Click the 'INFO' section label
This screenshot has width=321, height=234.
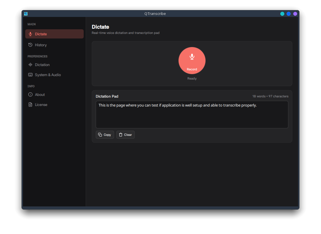click(31, 86)
